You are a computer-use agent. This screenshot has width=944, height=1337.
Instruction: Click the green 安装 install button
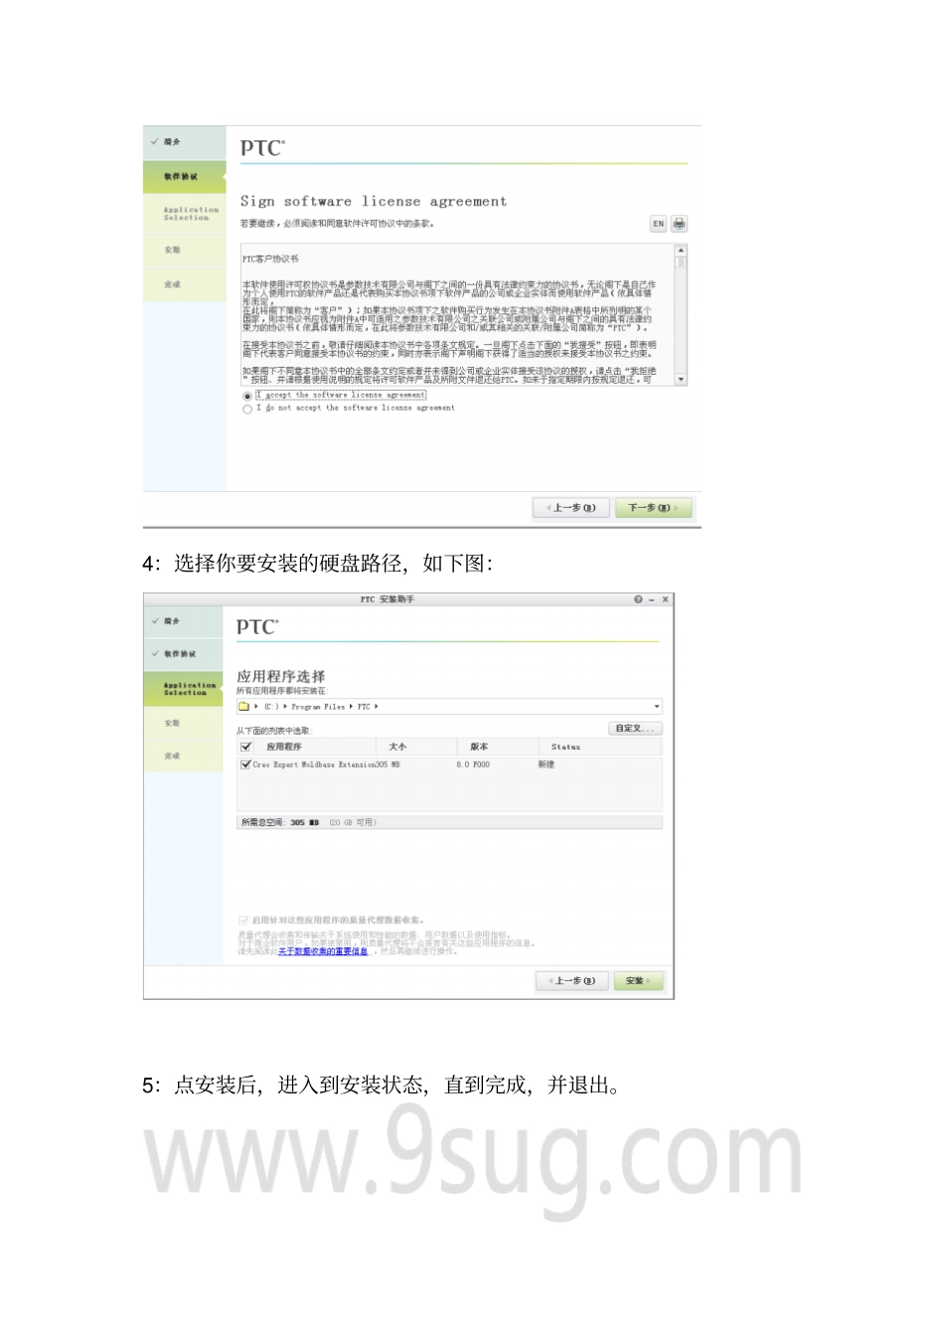coord(638,981)
